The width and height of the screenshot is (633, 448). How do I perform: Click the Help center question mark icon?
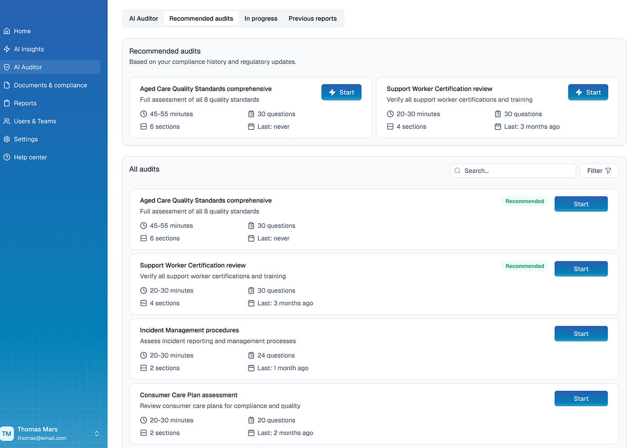(7, 157)
